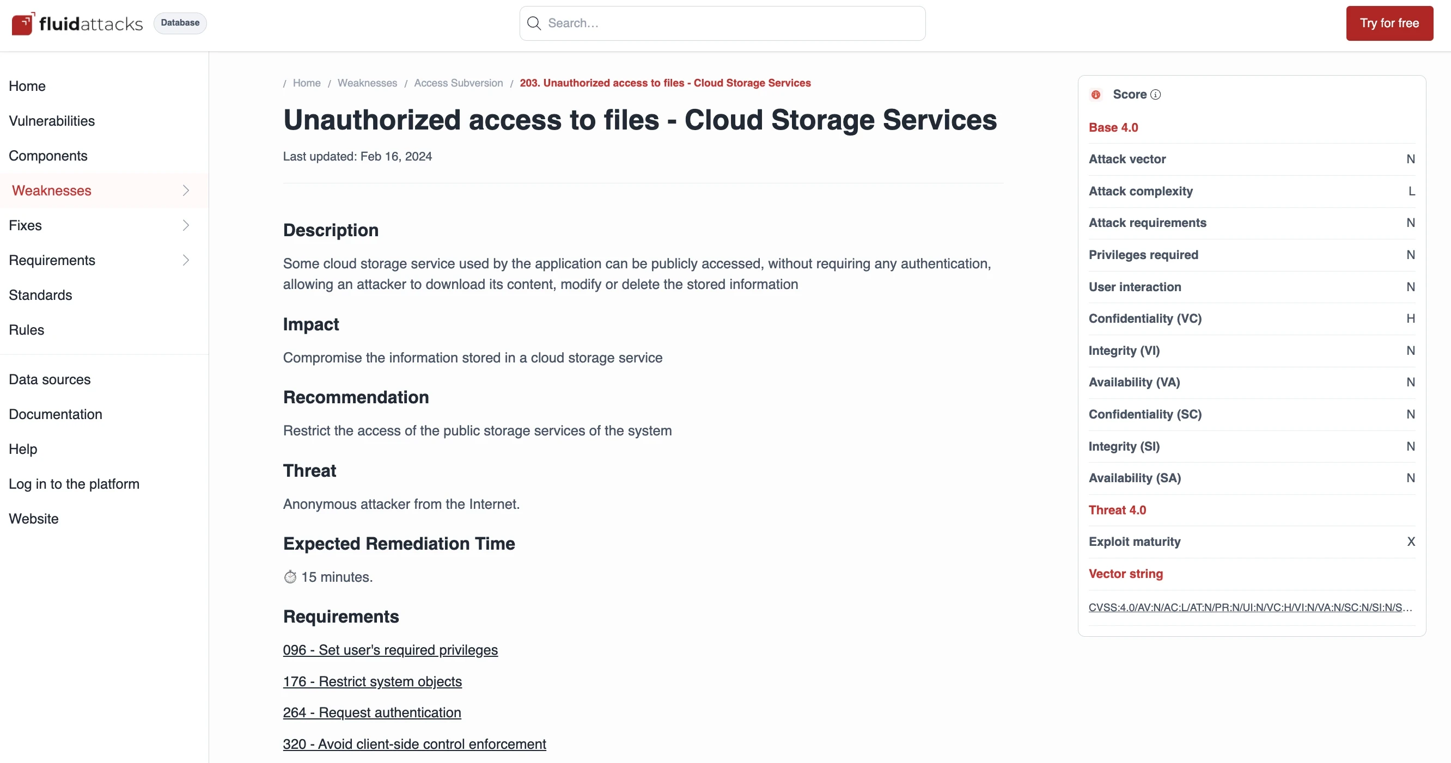
Task: Click Last updated: Feb 16, 2024 text
Action: click(x=357, y=156)
